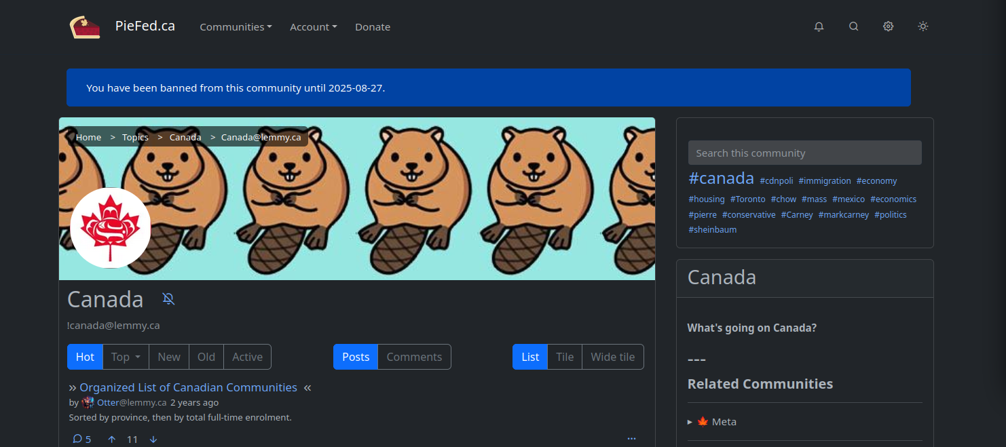
Task: Click the PieFed pie logo icon
Action: (x=85, y=27)
